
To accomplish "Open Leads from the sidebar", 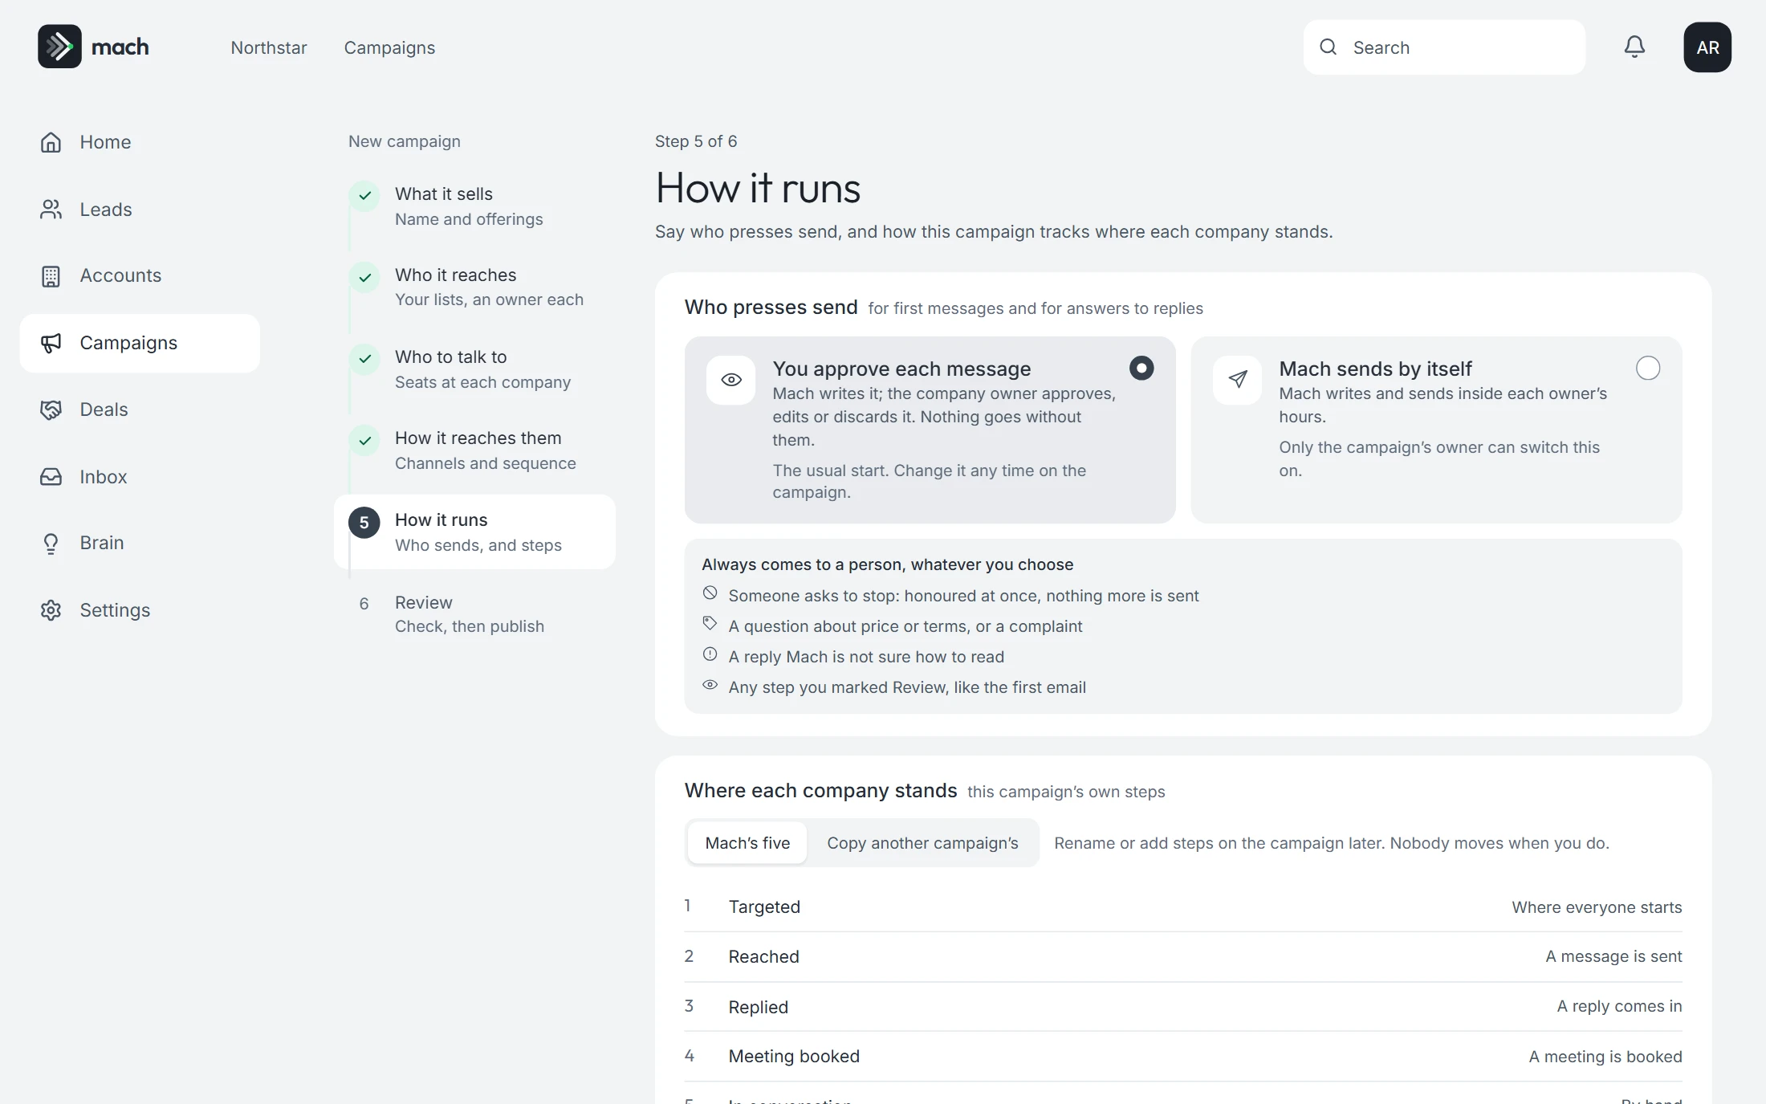I will click(140, 210).
